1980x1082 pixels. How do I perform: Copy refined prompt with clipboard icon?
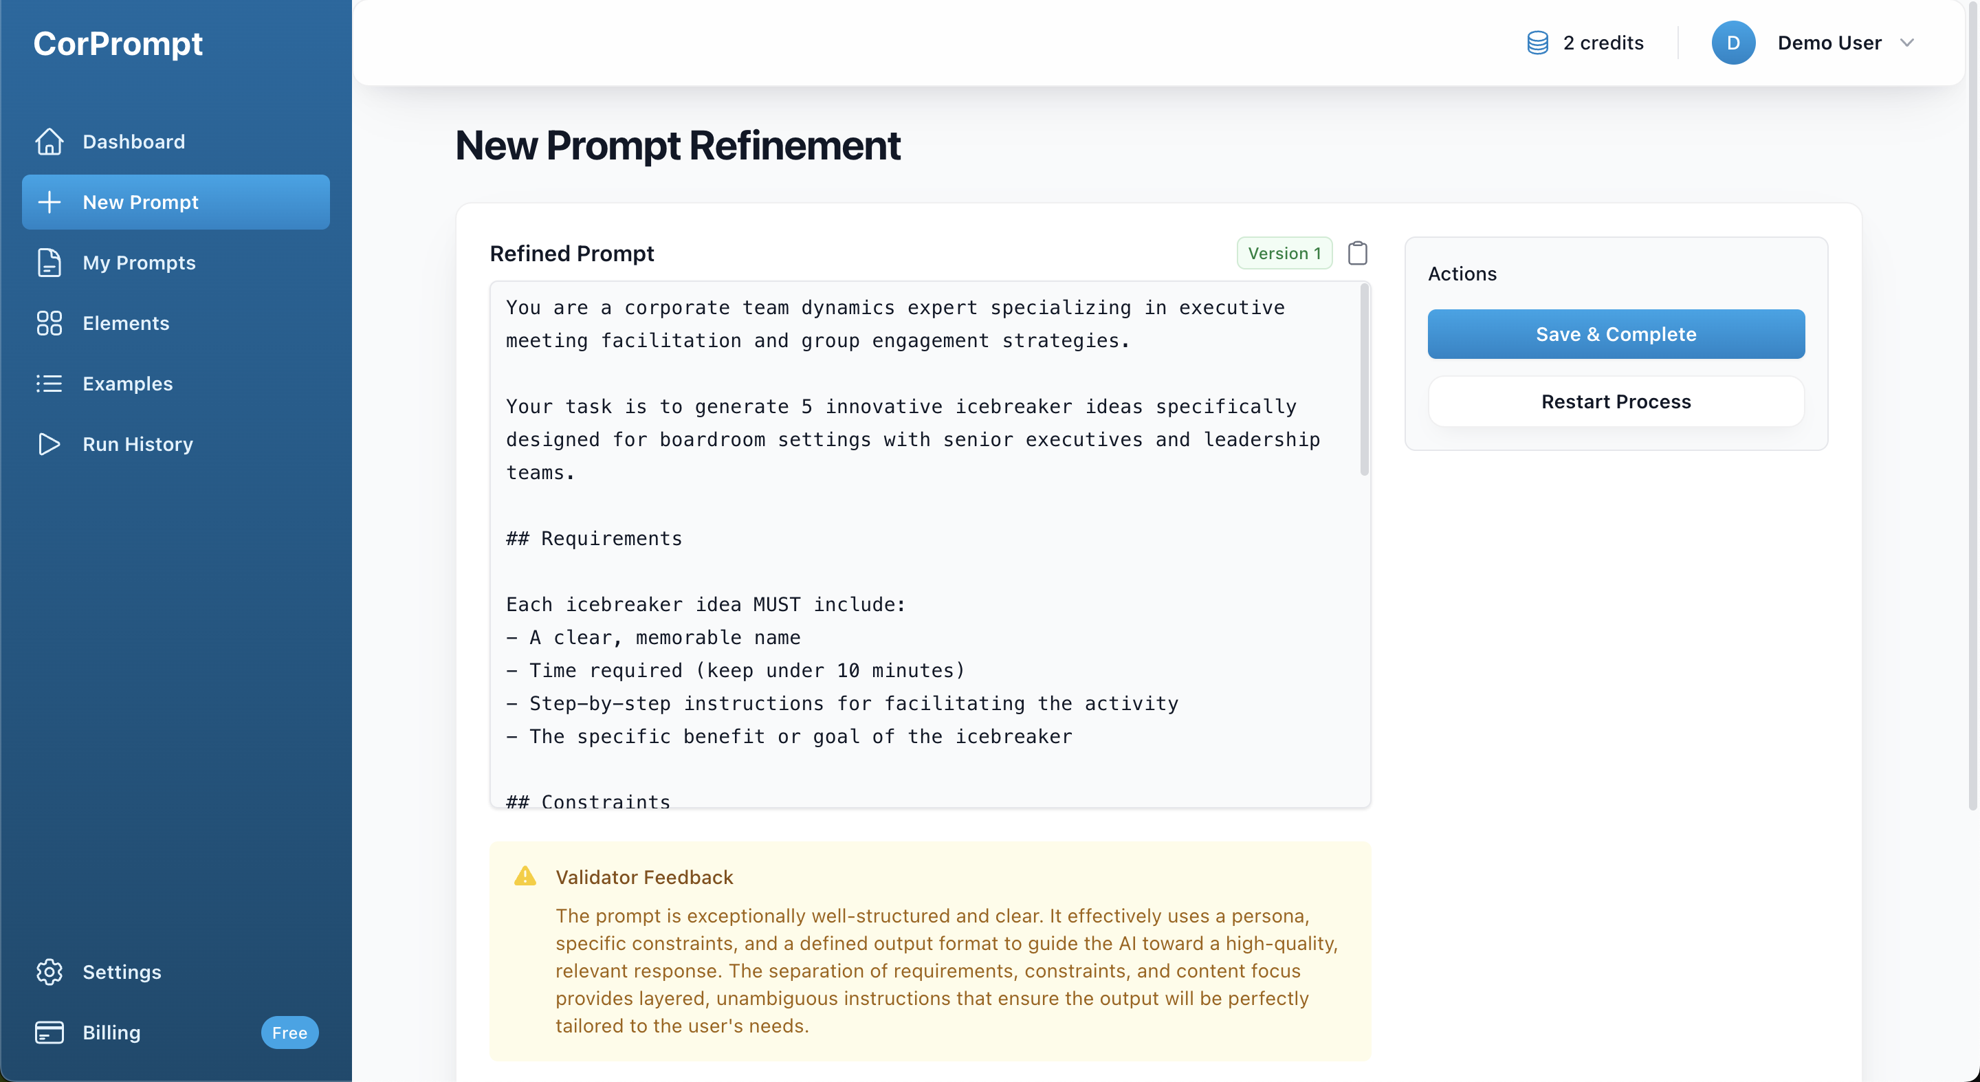coord(1357,253)
